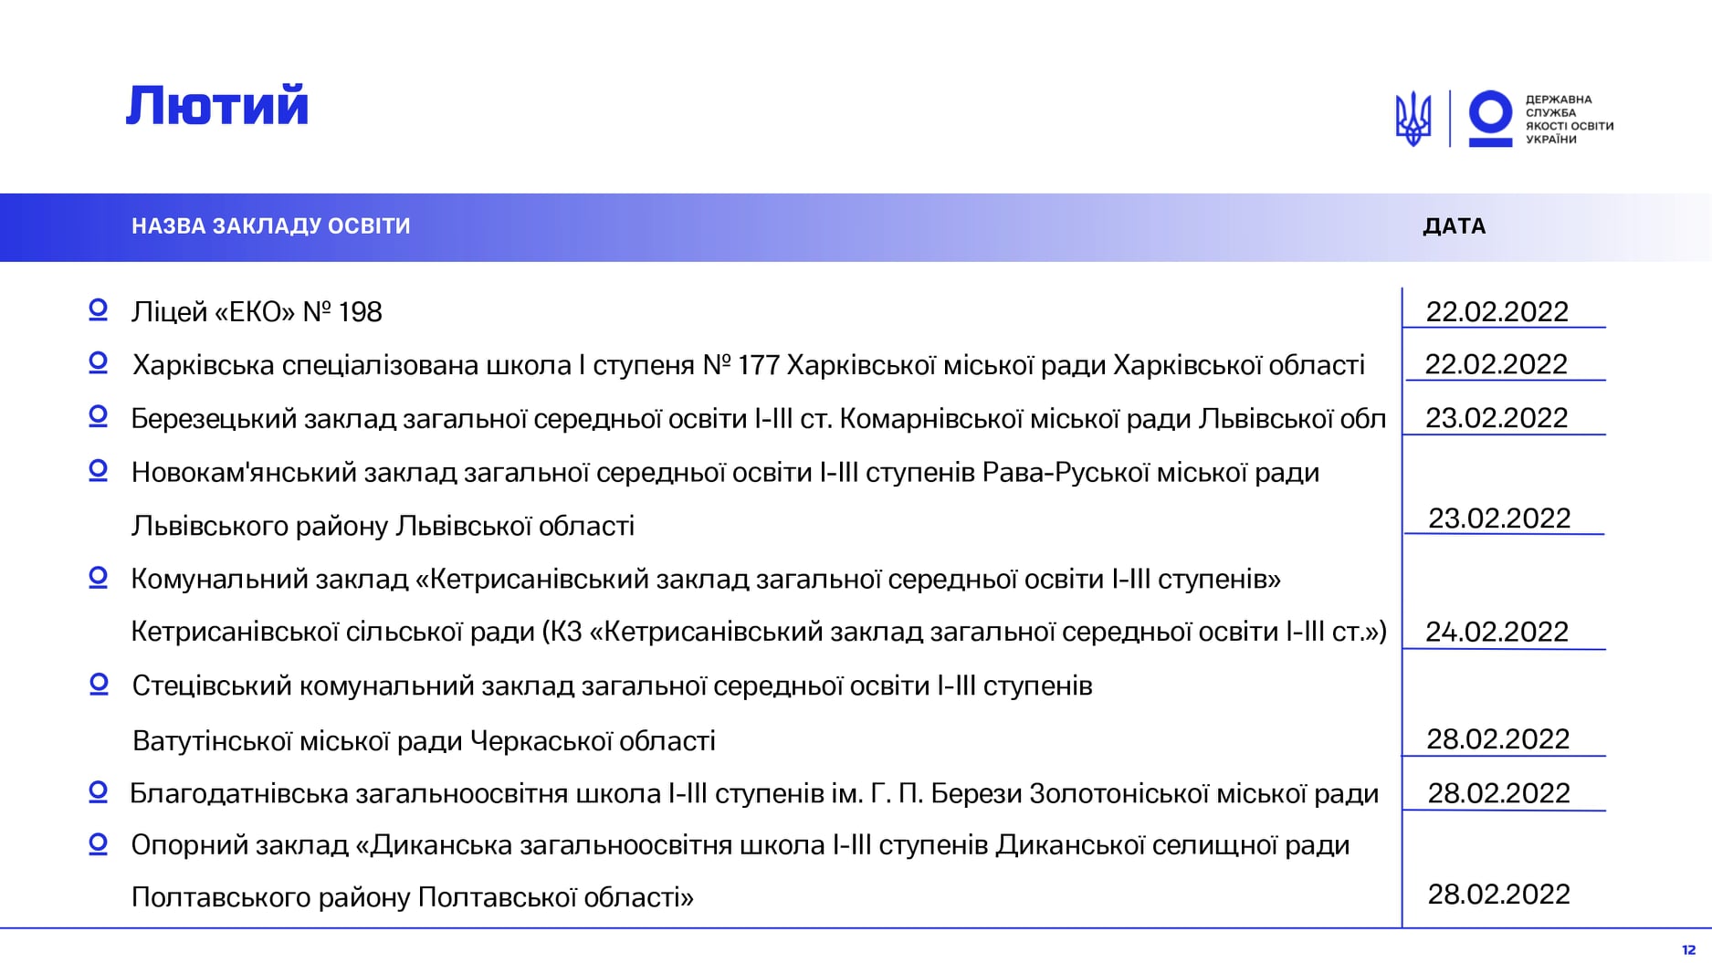Click the "ДАТА" column header

coord(1454,226)
